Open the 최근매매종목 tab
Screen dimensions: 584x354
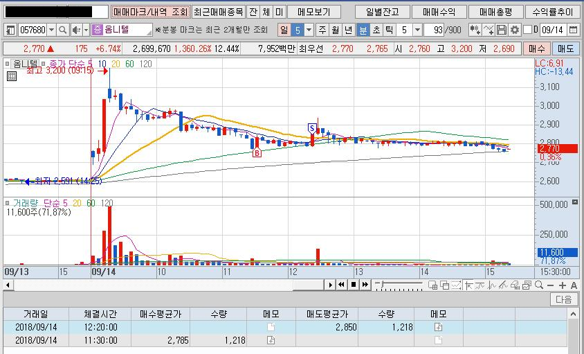click(x=219, y=12)
